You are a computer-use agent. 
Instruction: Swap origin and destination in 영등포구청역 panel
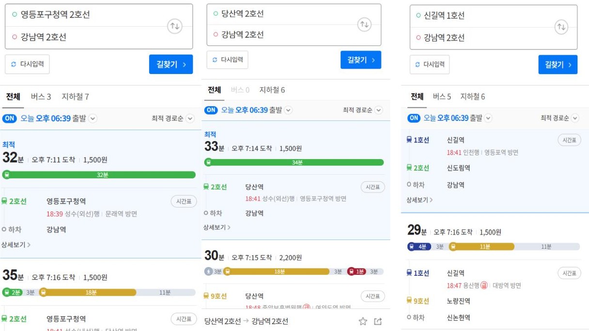pos(175,26)
